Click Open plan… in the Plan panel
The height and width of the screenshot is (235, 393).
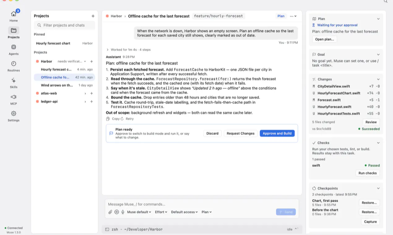tap(325, 39)
